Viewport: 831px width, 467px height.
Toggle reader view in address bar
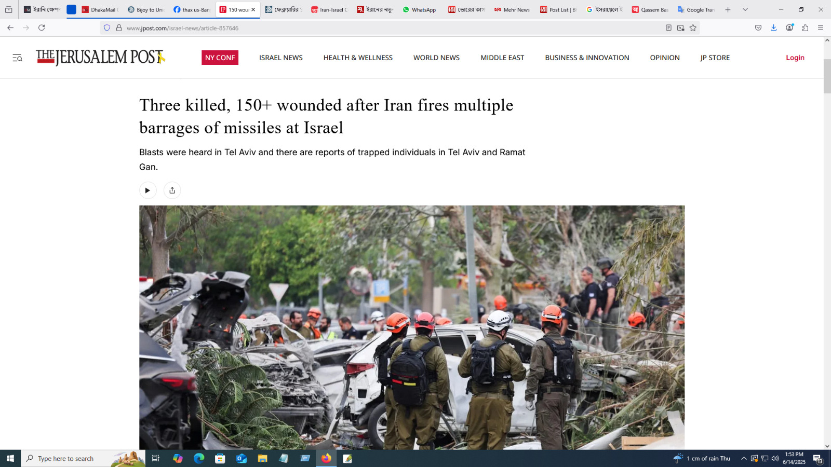[668, 28]
